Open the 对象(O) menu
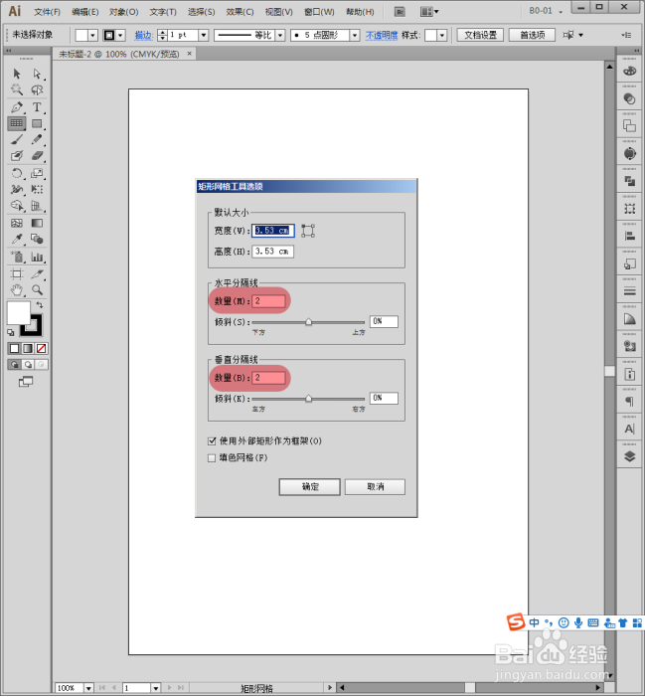This screenshot has height=697, width=645. point(124,12)
